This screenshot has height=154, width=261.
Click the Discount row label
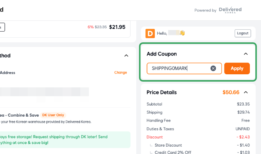[x=155, y=137]
